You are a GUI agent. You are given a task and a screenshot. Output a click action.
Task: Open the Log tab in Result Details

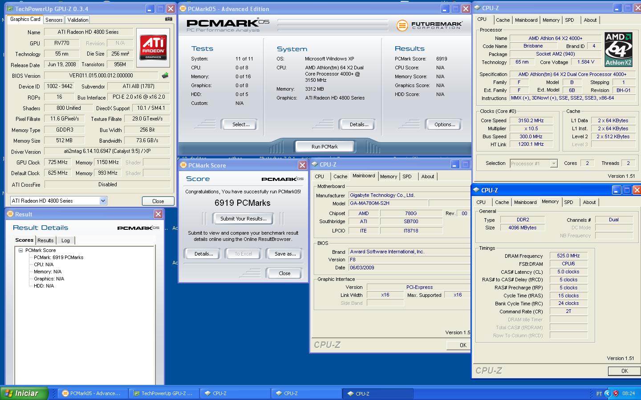tap(65, 240)
